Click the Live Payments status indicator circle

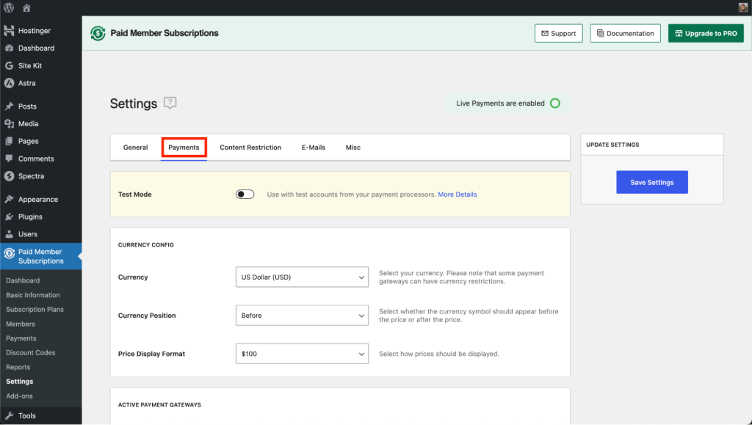[554, 103]
